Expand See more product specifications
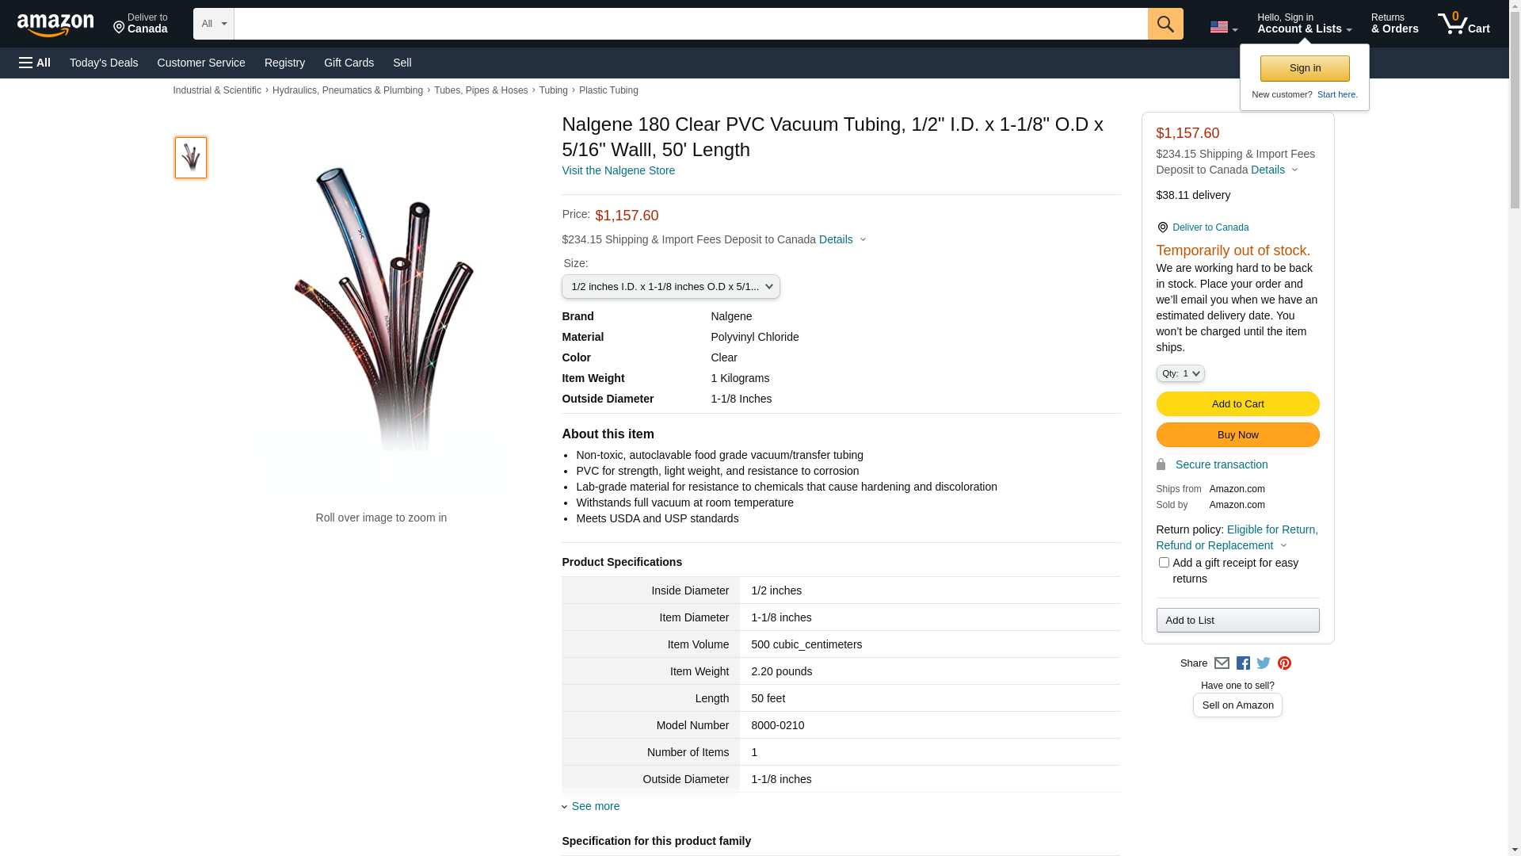1521x856 pixels. (x=595, y=806)
